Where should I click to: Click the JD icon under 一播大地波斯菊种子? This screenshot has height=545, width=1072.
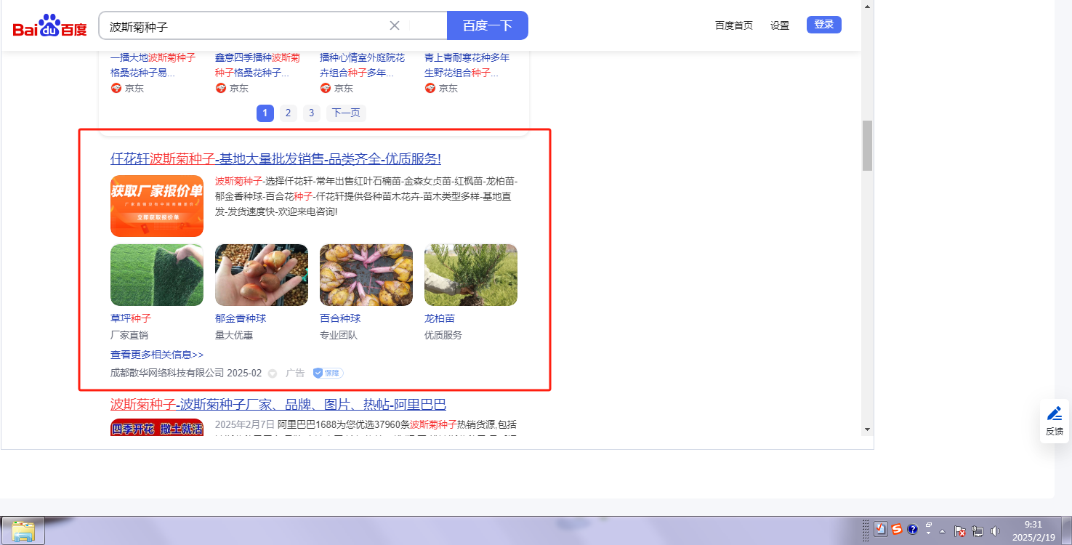tap(116, 88)
